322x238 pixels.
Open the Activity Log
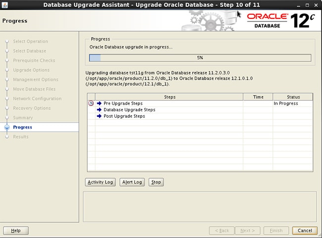pos(100,182)
